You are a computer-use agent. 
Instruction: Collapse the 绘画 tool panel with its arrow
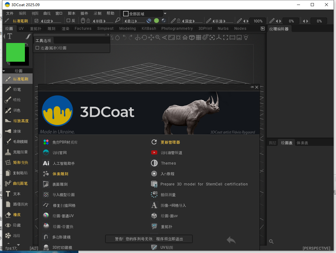[4, 71]
